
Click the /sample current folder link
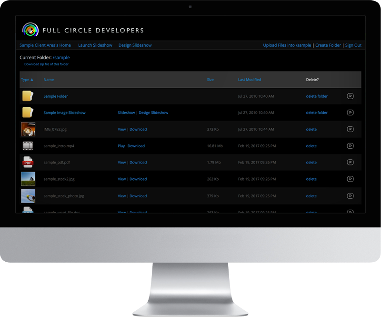(x=61, y=57)
